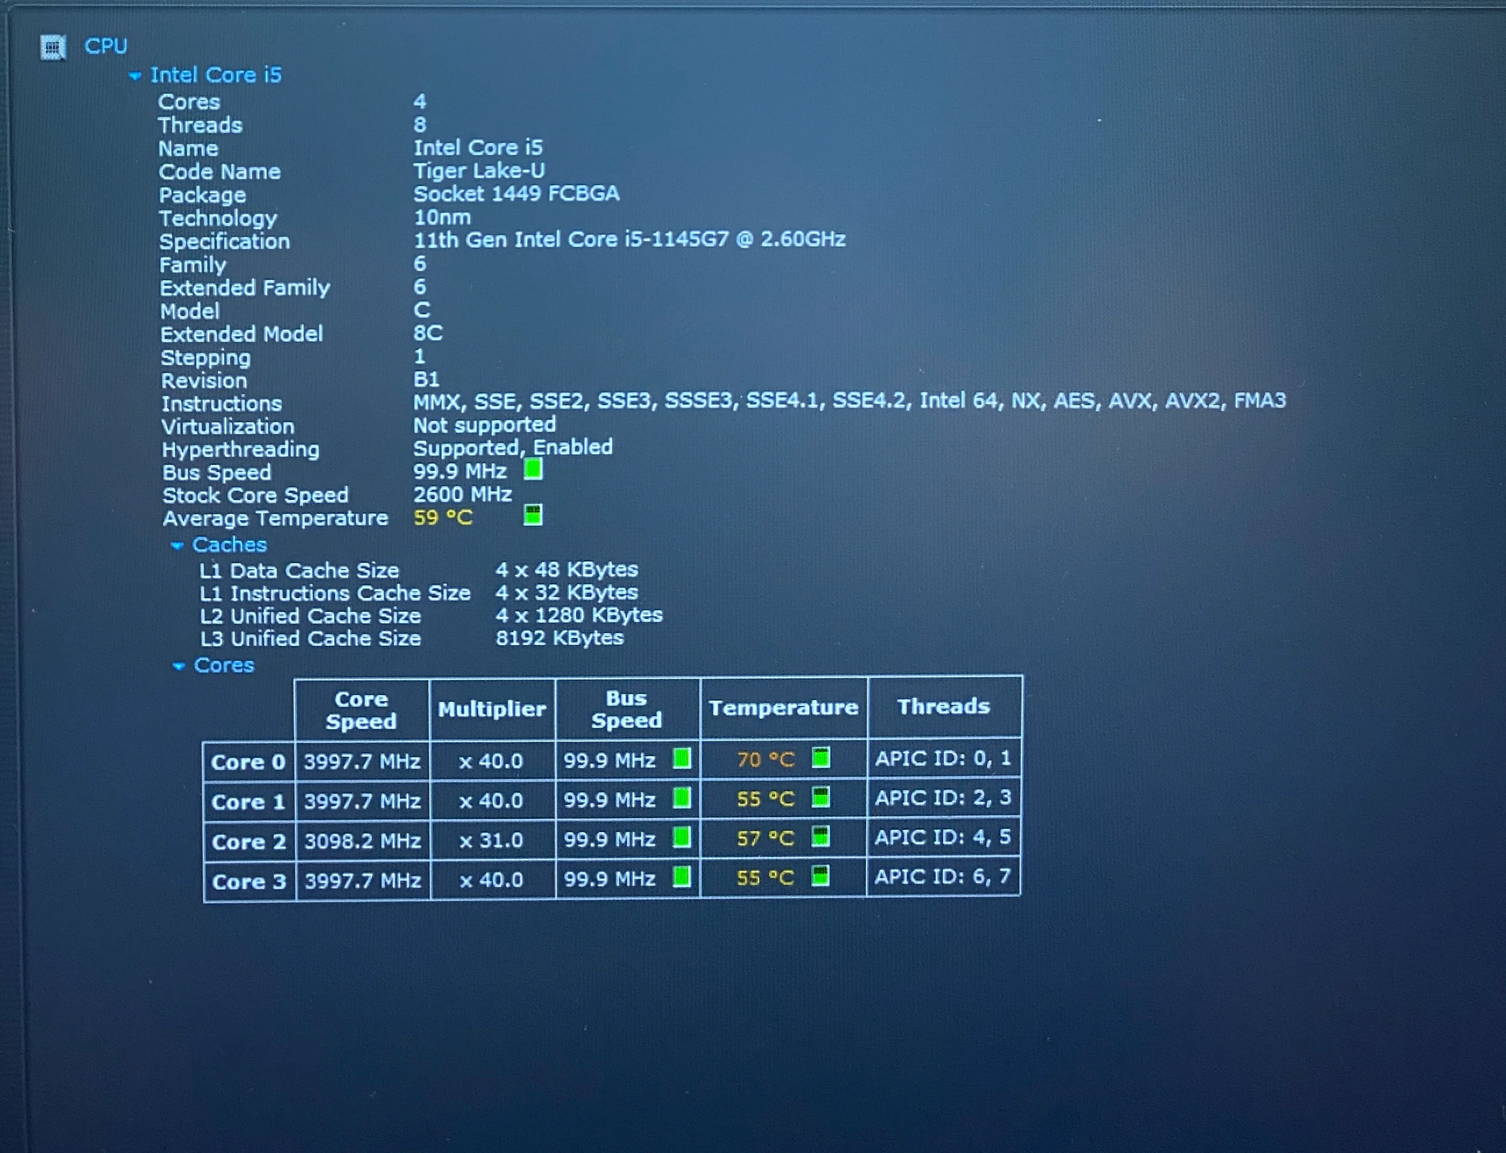Screen dimensions: 1506x1153
Task: Click the APIC ID: 6, 7 cell
Action: [944, 877]
